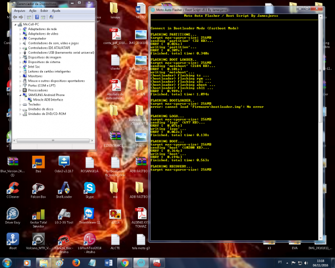Open Google Chrome from taskbar
This screenshot has width=335, height=268.
click(125, 262)
